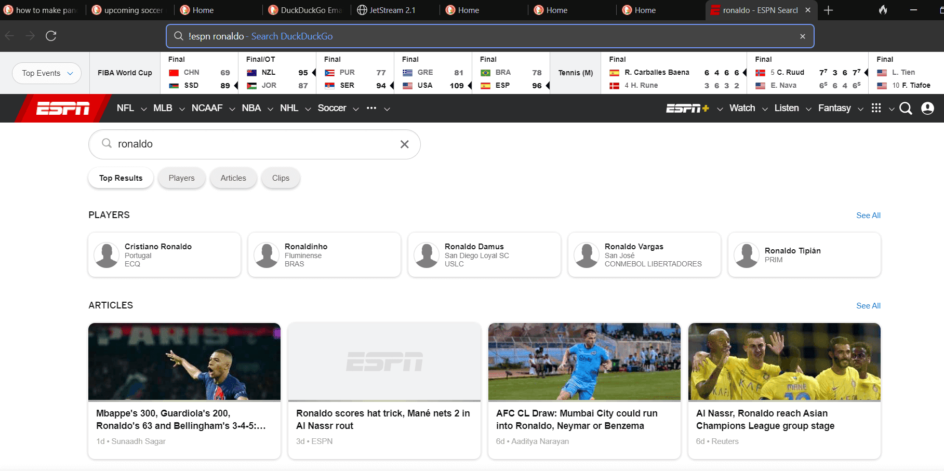Click the DuckDuckGo icon on the upcoming soccer tab

point(96,10)
